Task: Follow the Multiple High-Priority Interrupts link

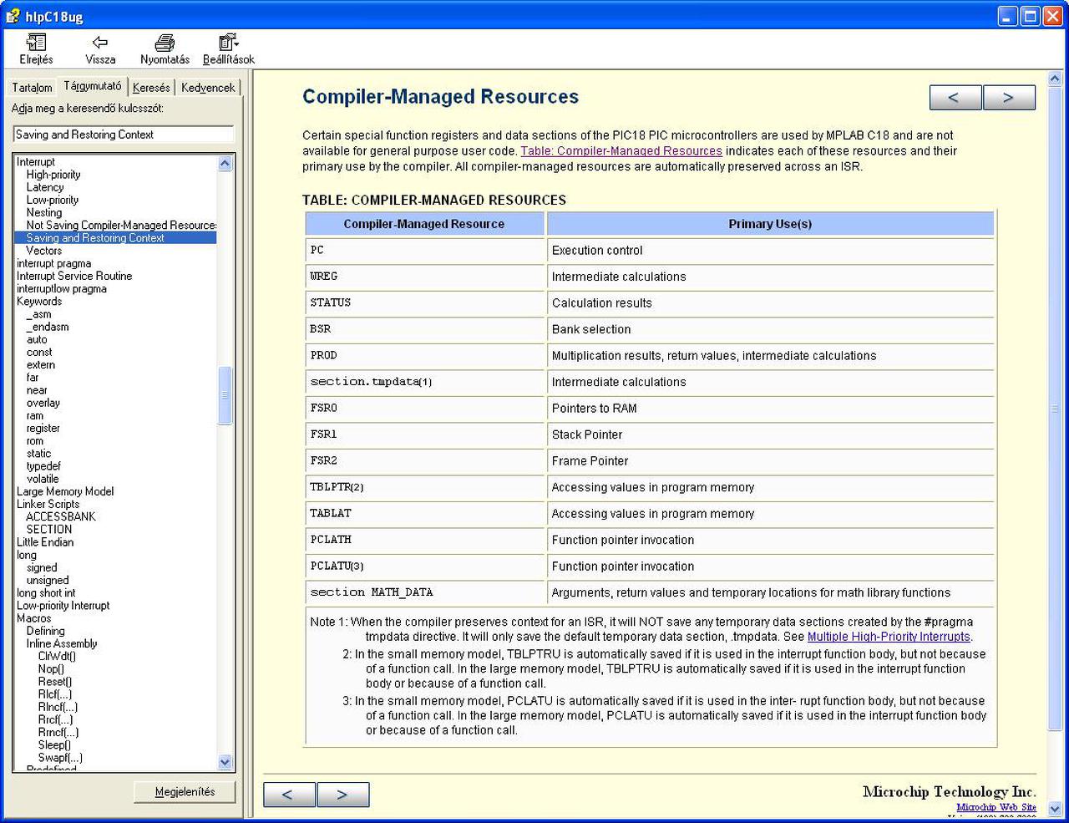Action: (x=889, y=637)
